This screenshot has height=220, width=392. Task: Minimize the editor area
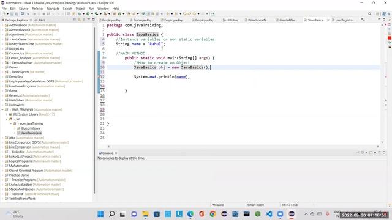pyautogui.click(x=379, y=20)
